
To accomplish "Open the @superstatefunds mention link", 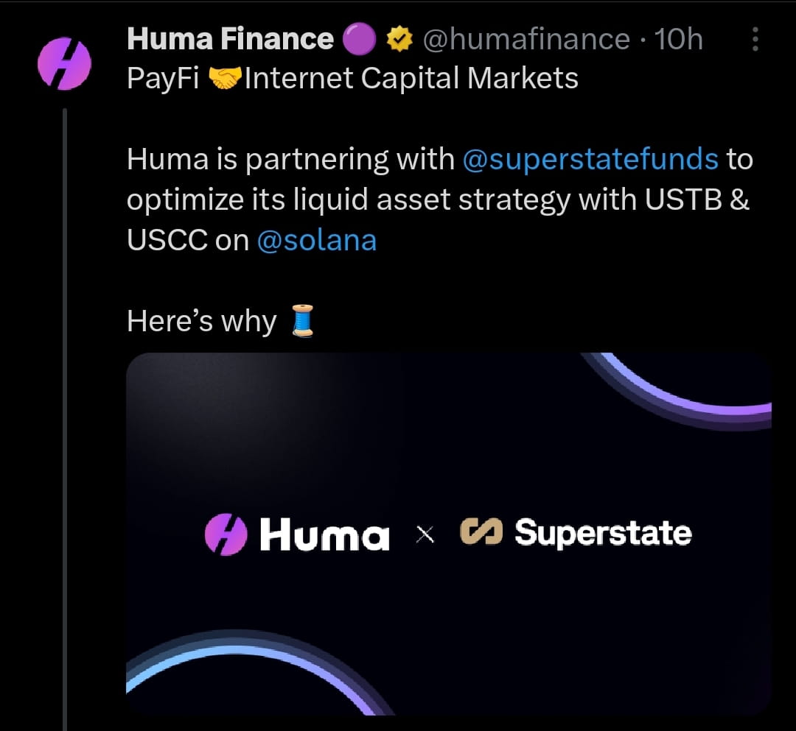I will click(590, 159).
